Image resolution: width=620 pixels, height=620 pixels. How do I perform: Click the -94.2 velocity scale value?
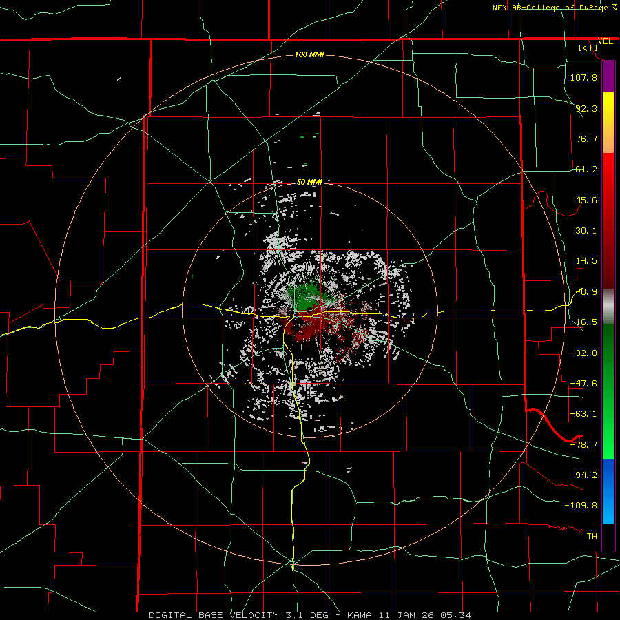(583, 475)
